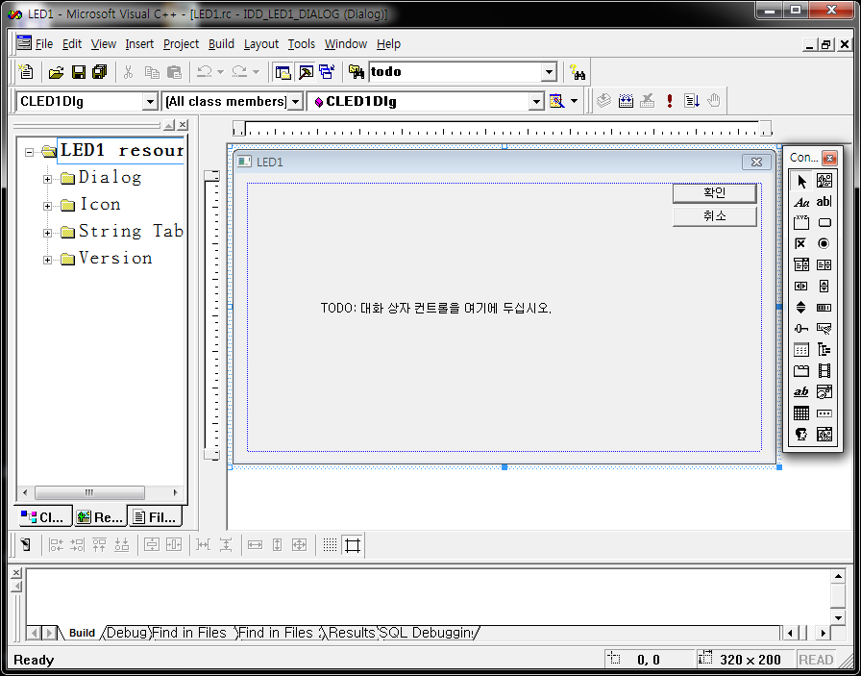Image resolution: width=861 pixels, height=676 pixels.
Task: Expand the Icon folder in resource tree
Action: [48, 206]
